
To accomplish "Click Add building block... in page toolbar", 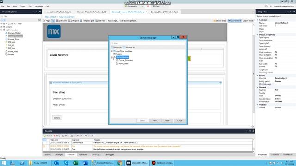I will click(129, 21).
